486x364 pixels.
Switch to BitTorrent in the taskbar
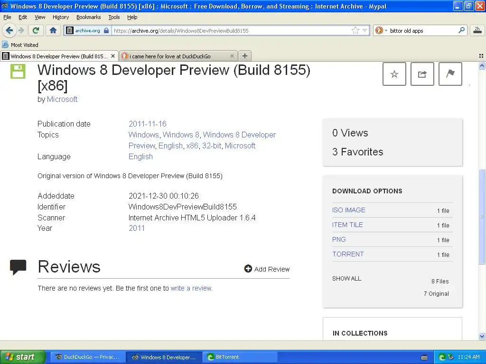pos(240,357)
